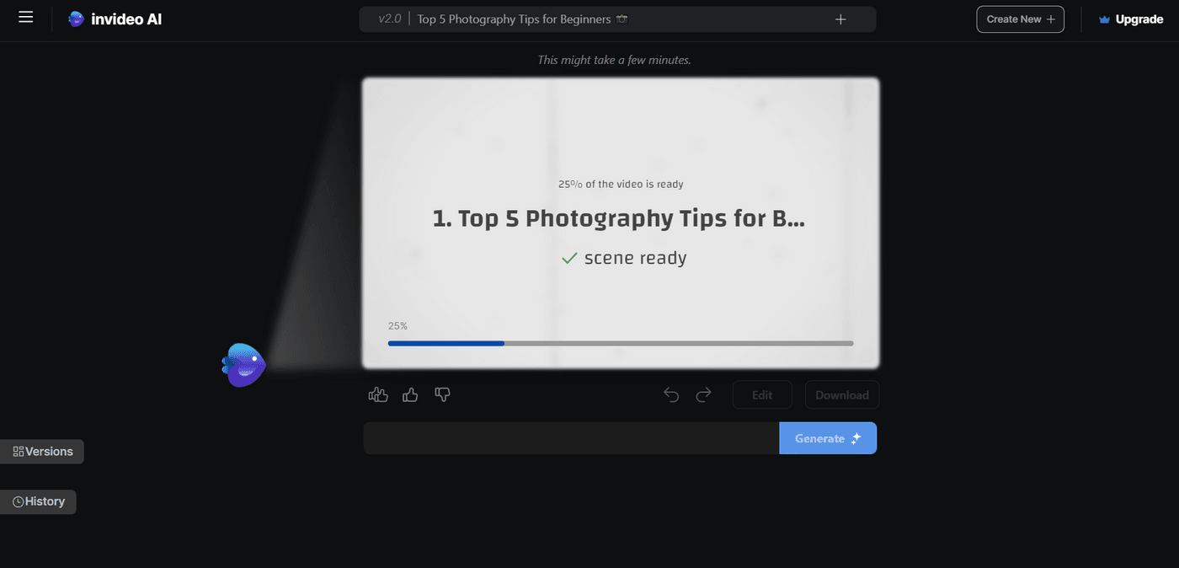The height and width of the screenshot is (568, 1179).
Task: Open the History panel
Action: click(x=39, y=501)
